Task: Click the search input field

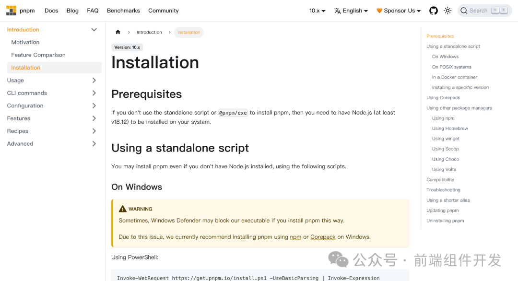Action: 484,11
